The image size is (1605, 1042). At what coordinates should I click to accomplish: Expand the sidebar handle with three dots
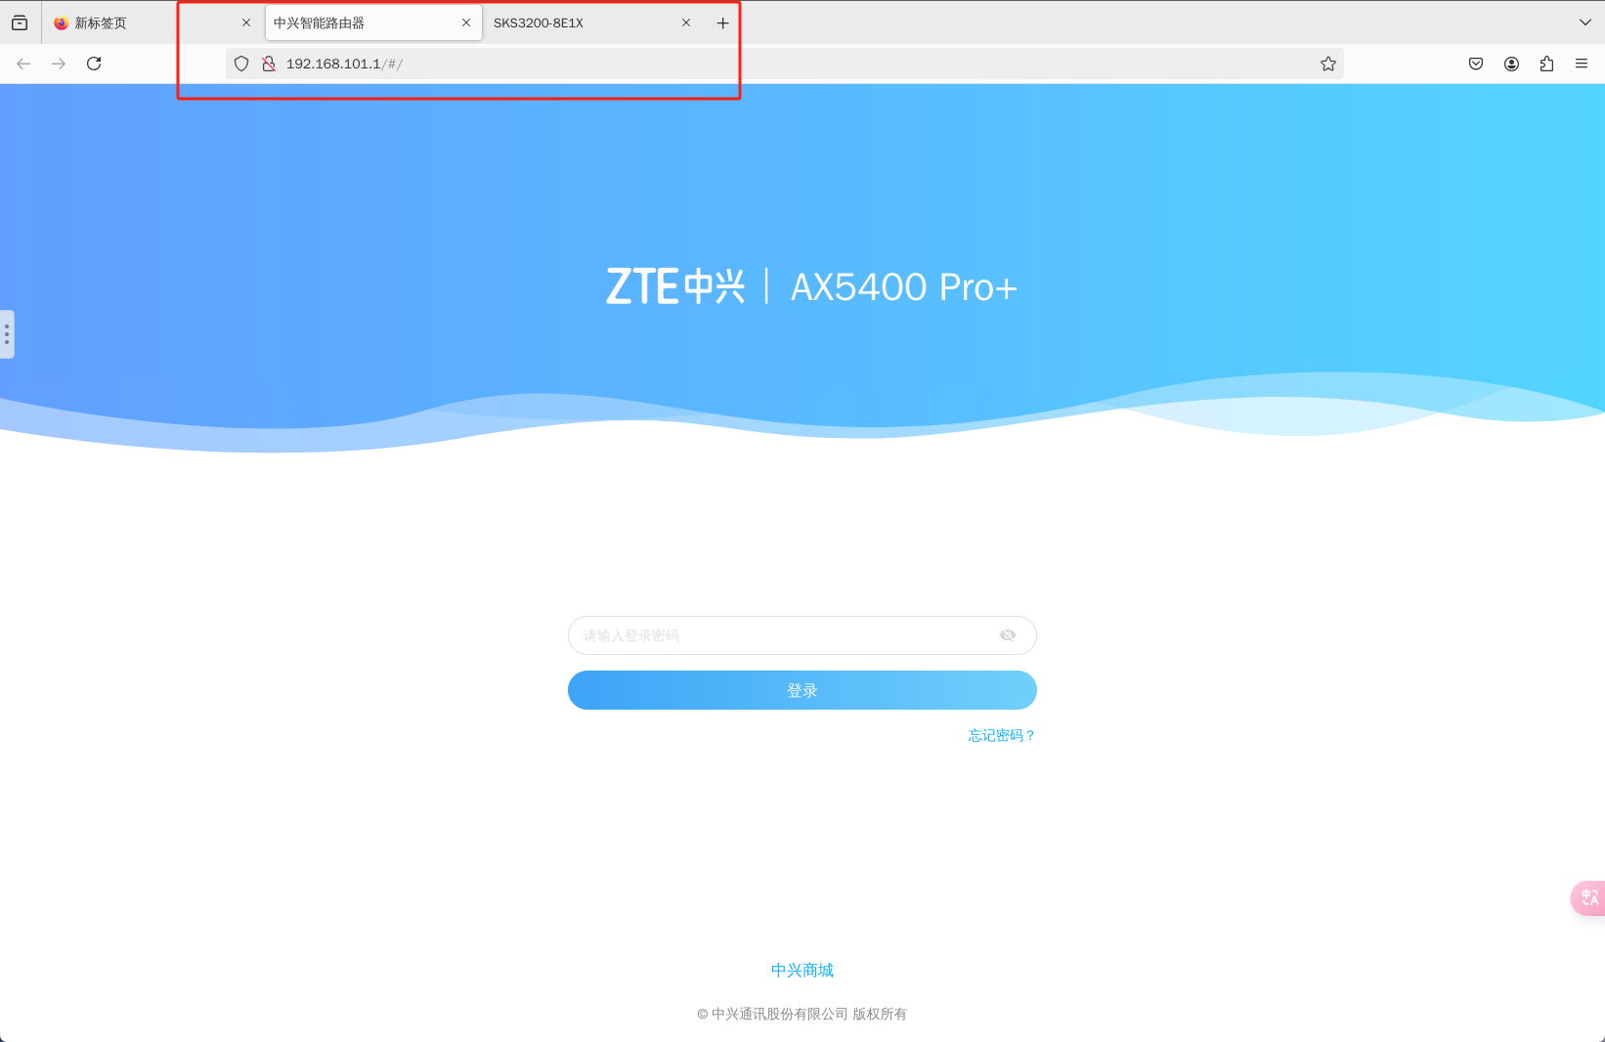click(x=7, y=334)
